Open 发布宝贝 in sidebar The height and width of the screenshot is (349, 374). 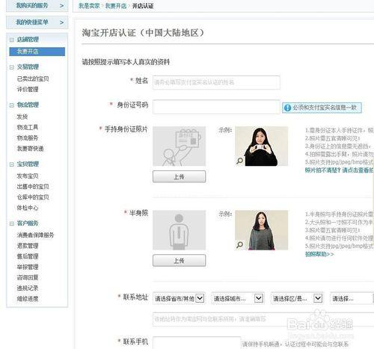pyautogui.click(x=28, y=176)
